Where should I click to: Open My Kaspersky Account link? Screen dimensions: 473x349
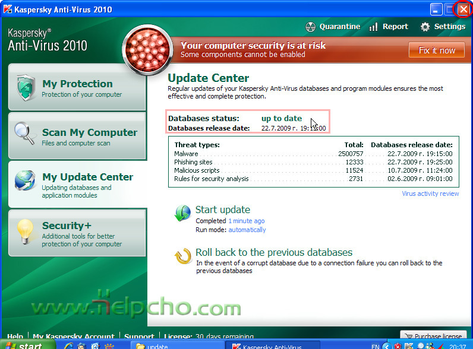tap(74, 336)
